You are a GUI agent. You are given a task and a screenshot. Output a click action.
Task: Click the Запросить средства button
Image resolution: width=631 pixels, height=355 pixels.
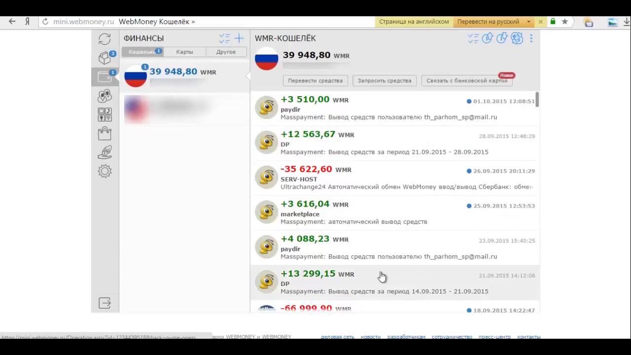[385, 80]
